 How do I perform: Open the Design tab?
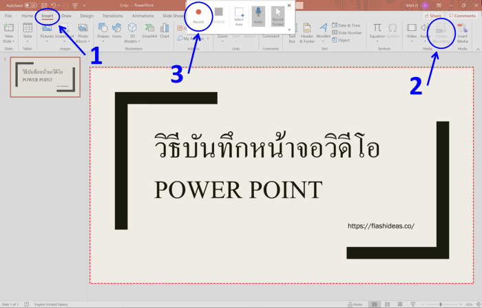coord(87,16)
